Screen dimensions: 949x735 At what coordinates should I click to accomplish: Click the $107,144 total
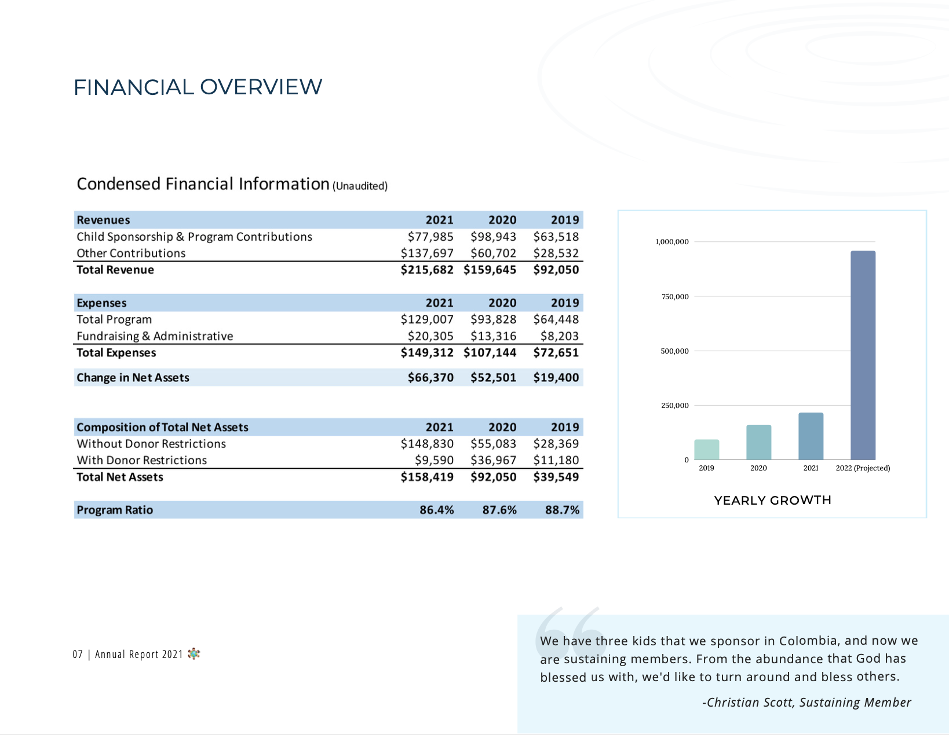point(490,352)
